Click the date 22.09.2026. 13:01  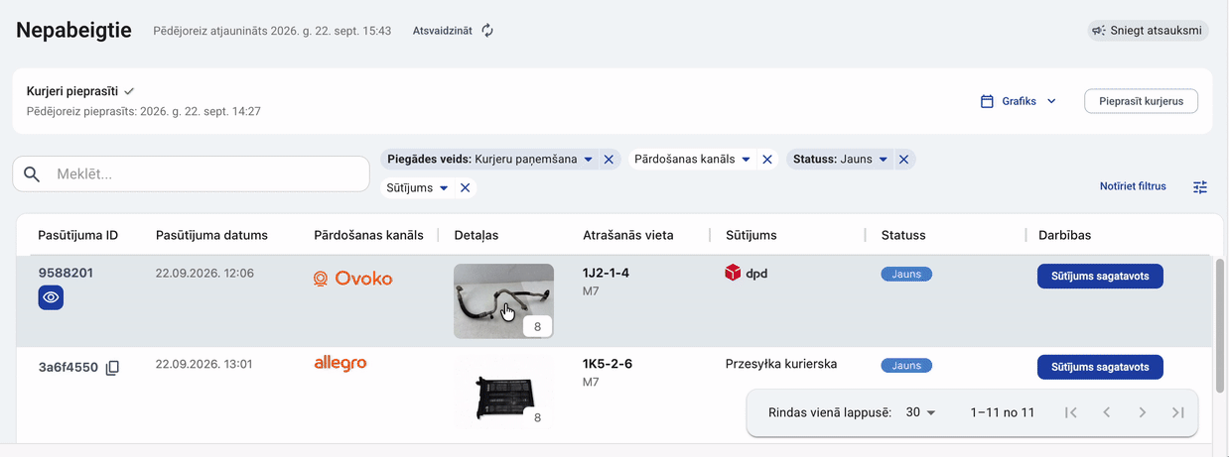pos(205,364)
